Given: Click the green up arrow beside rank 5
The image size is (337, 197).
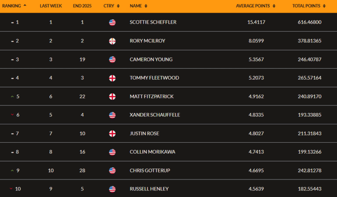Looking at the screenshot, I should pyautogui.click(x=12, y=96).
